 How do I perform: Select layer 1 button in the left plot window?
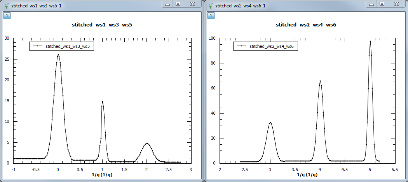click(x=7, y=16)
